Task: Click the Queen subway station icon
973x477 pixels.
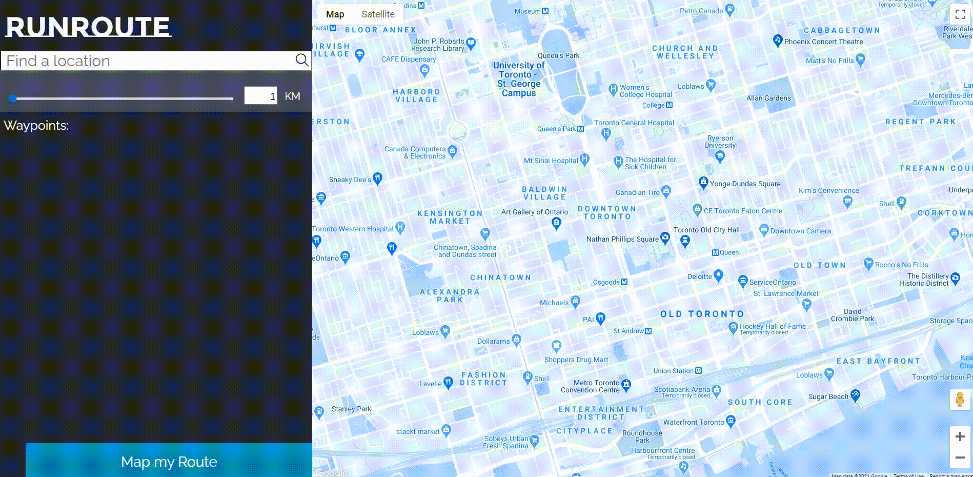Action: click(715, 252)
